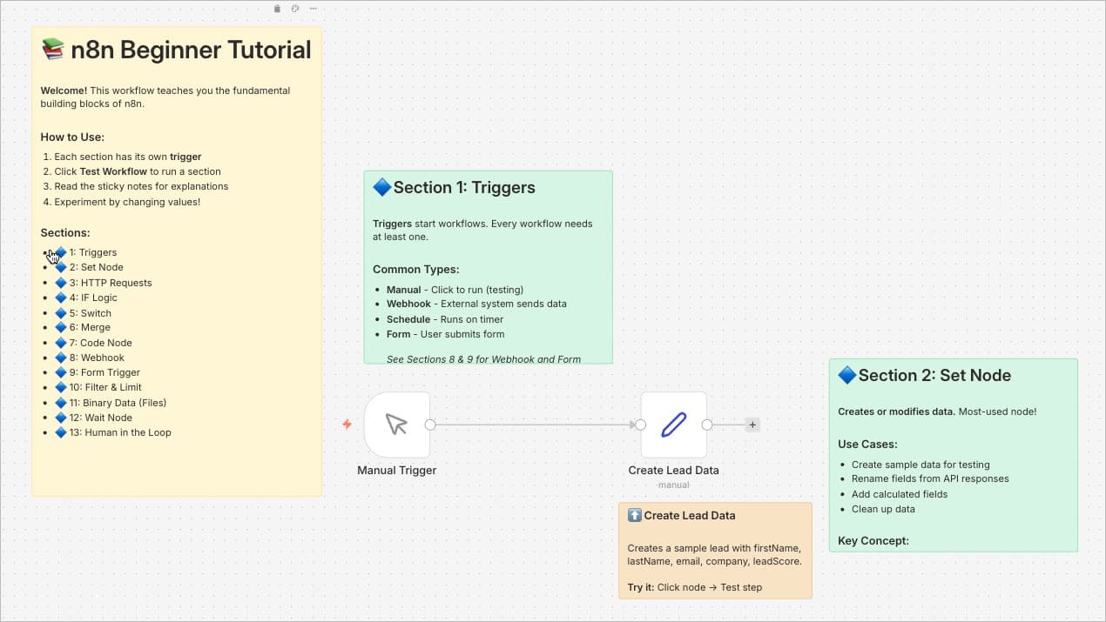The image size is (1106, 622).
Task: Click the '7: Code Node' list entry
Action: pyautogui.click(x=106, y=343)
